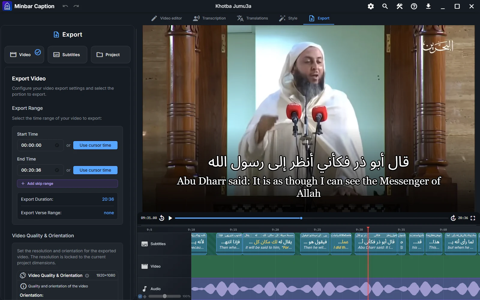The height and width of the screenshot is (300, 480).
Task: Choose the Project export option
Action: (111, 55)
